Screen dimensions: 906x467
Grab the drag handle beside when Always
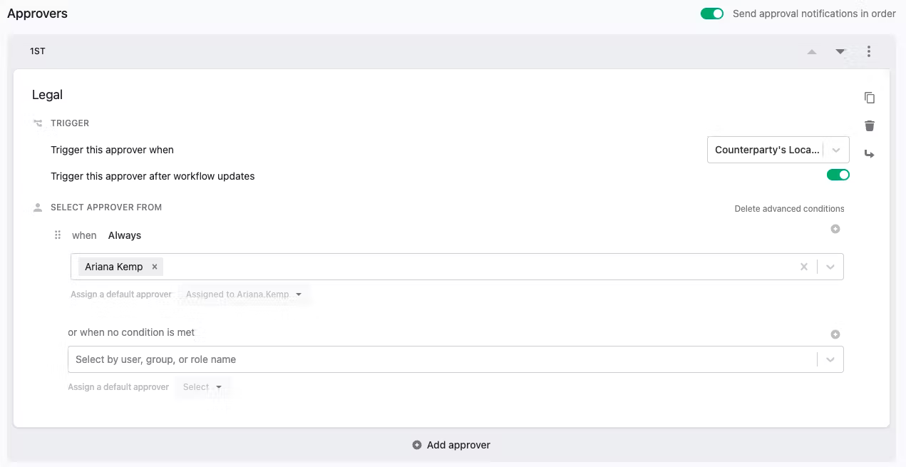point(58,235)
